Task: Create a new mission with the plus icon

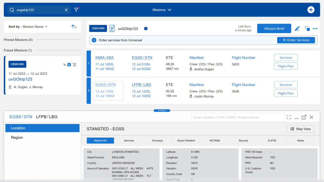Action: [x=311, y=9]
